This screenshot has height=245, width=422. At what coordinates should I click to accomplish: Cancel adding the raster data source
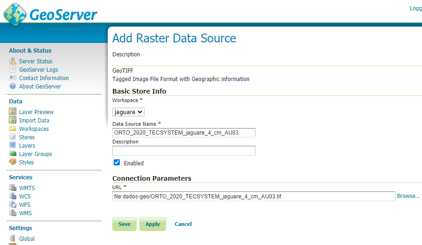click(x=183, y=224)
